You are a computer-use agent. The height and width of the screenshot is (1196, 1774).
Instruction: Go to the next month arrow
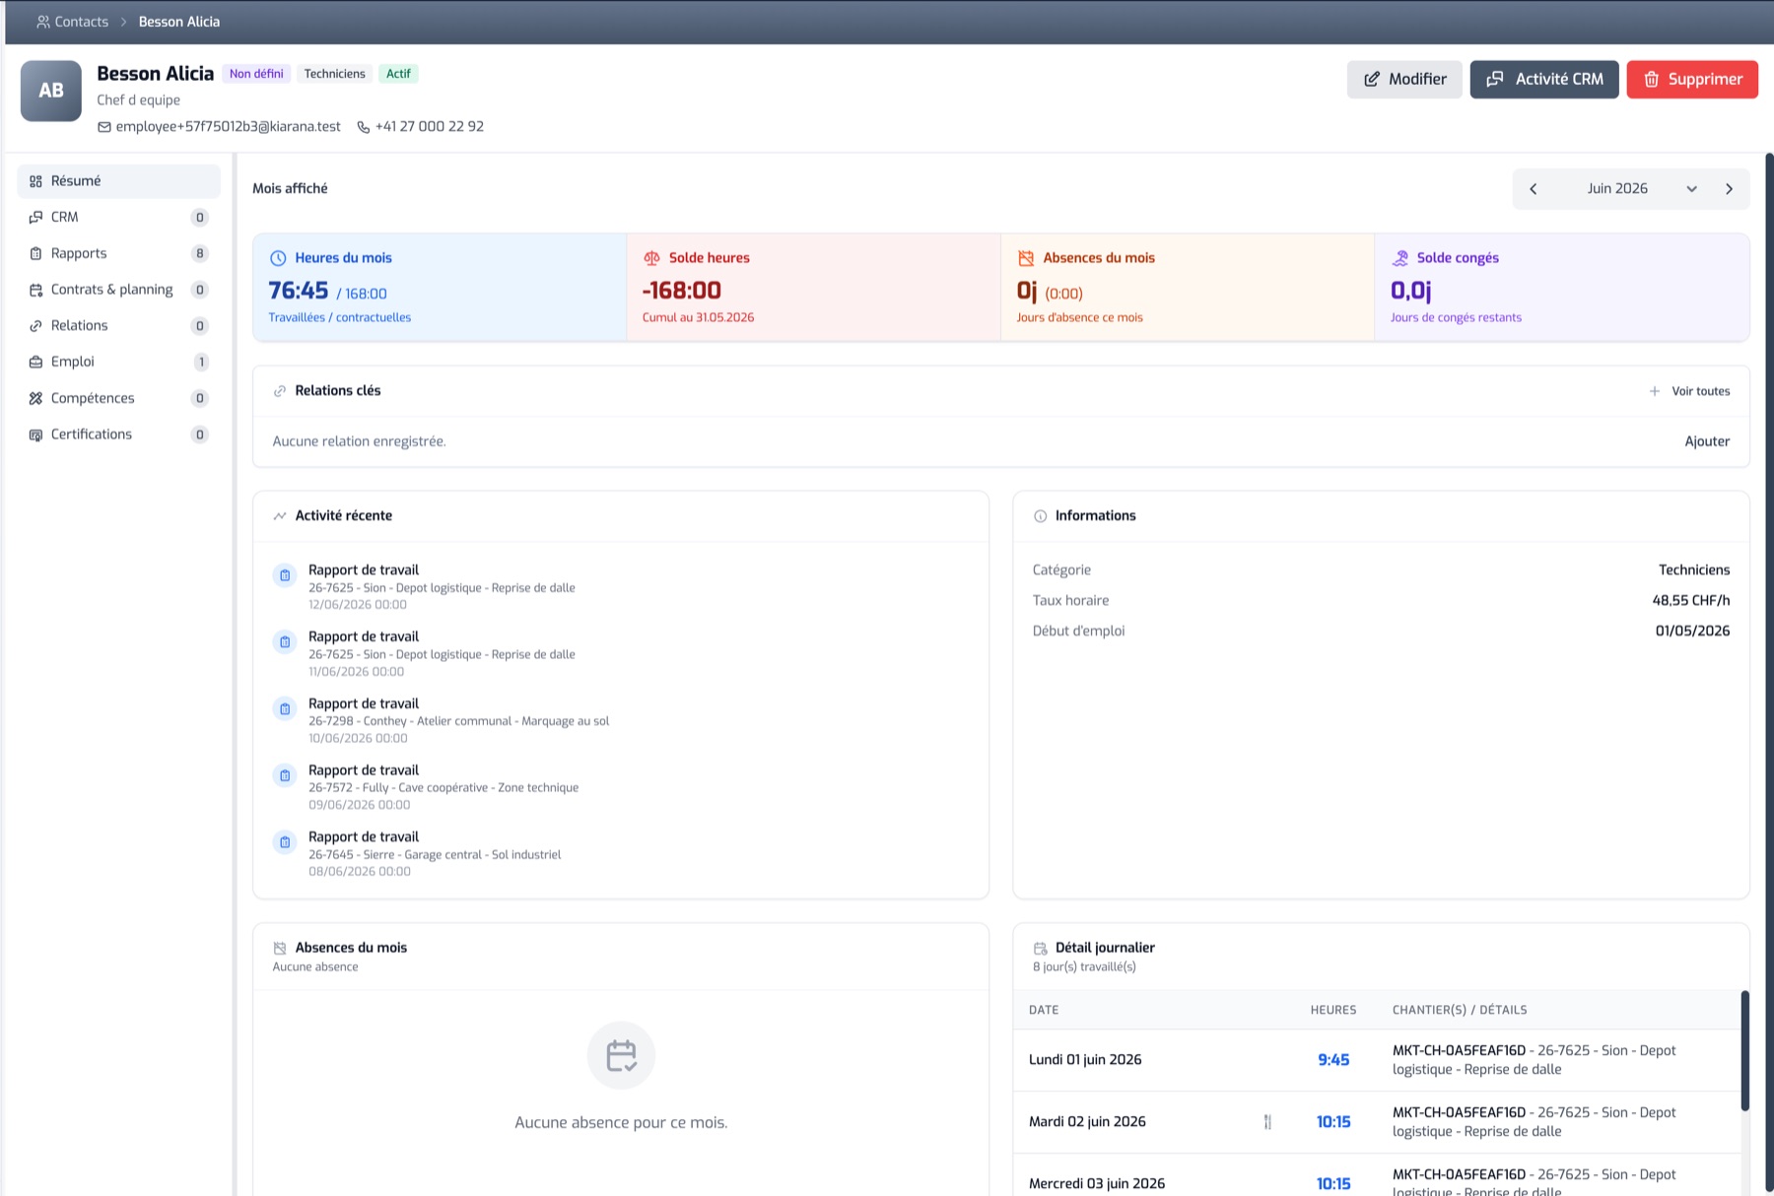tap(1729, 189)
